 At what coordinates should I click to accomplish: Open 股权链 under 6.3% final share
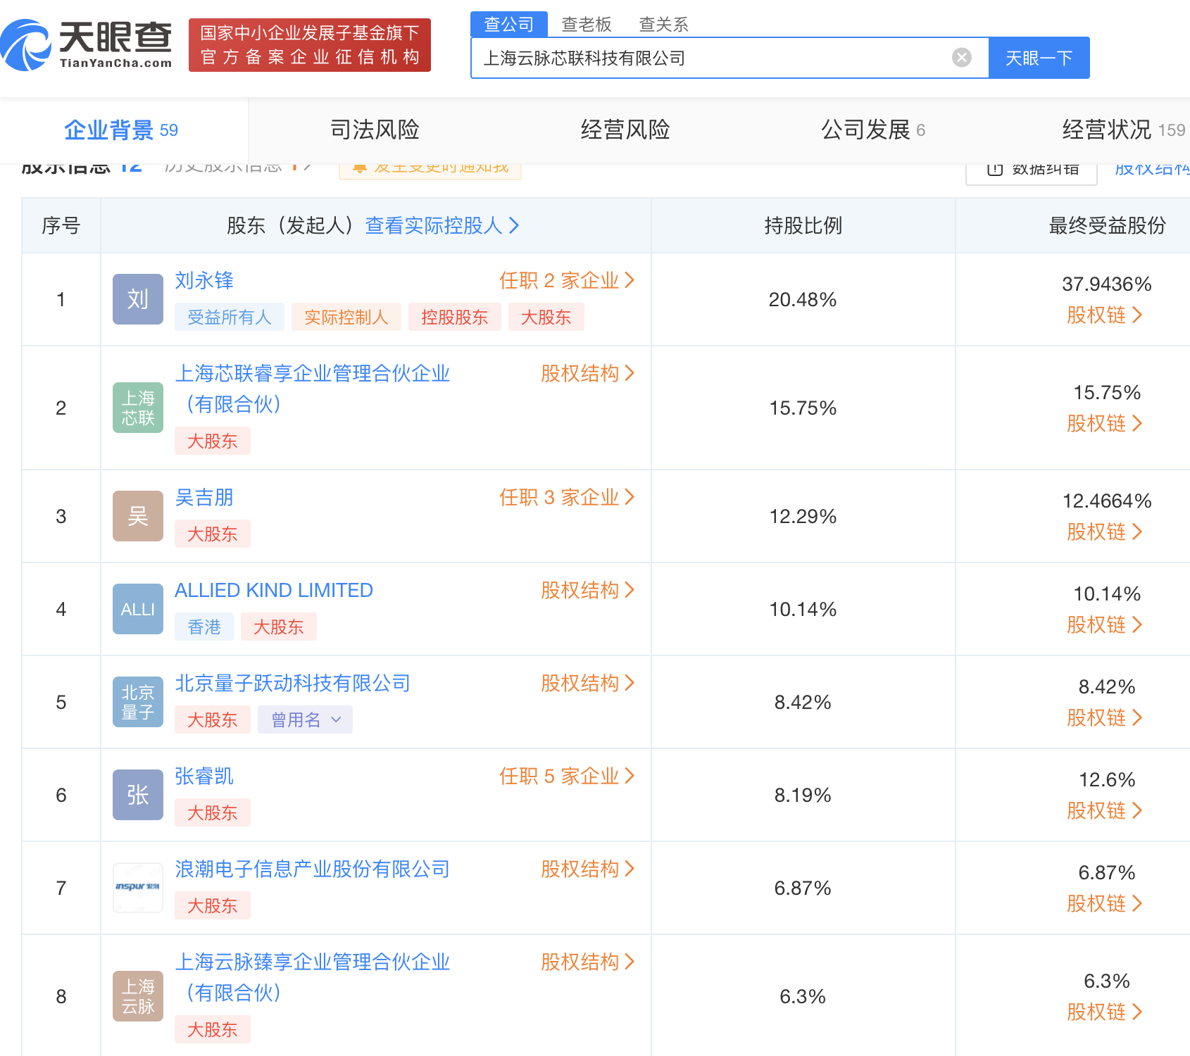(x=1105, y=1012)
